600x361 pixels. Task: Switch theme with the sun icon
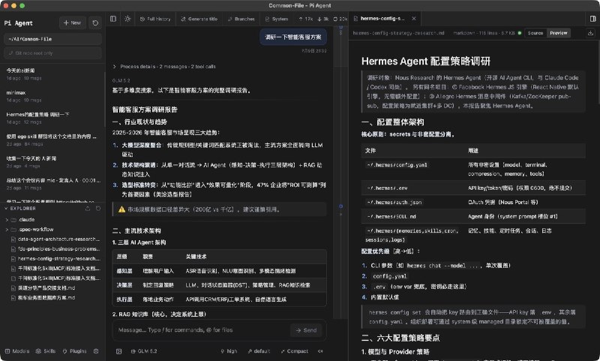click(x=127, y=19)
